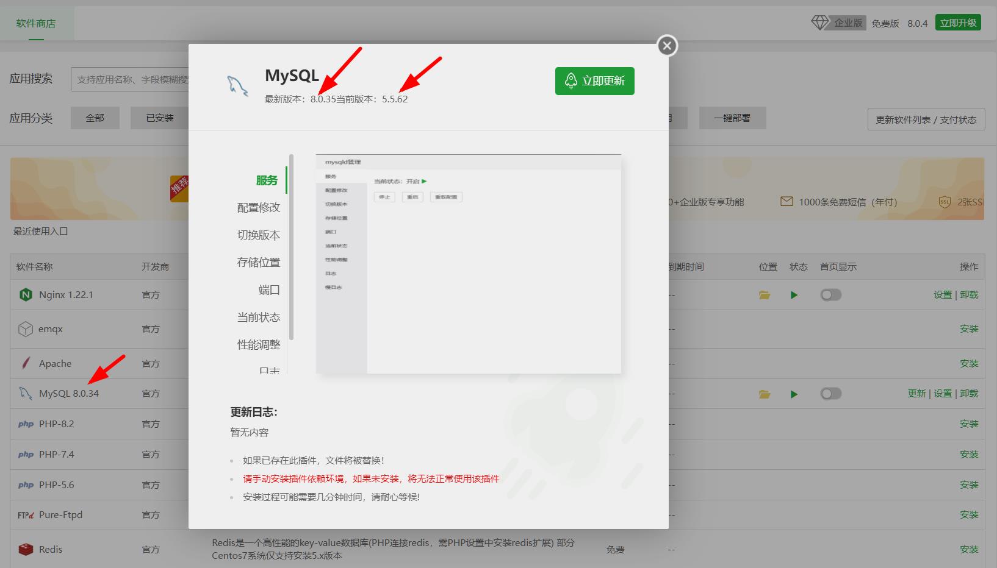This screenshot has height=568, width=997.
Task: Select the 切换版本 tab
Action: tap(259, 235)
